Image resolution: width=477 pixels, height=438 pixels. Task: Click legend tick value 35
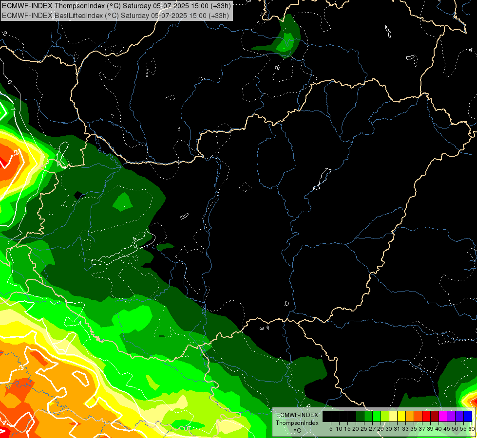point(414,429)
